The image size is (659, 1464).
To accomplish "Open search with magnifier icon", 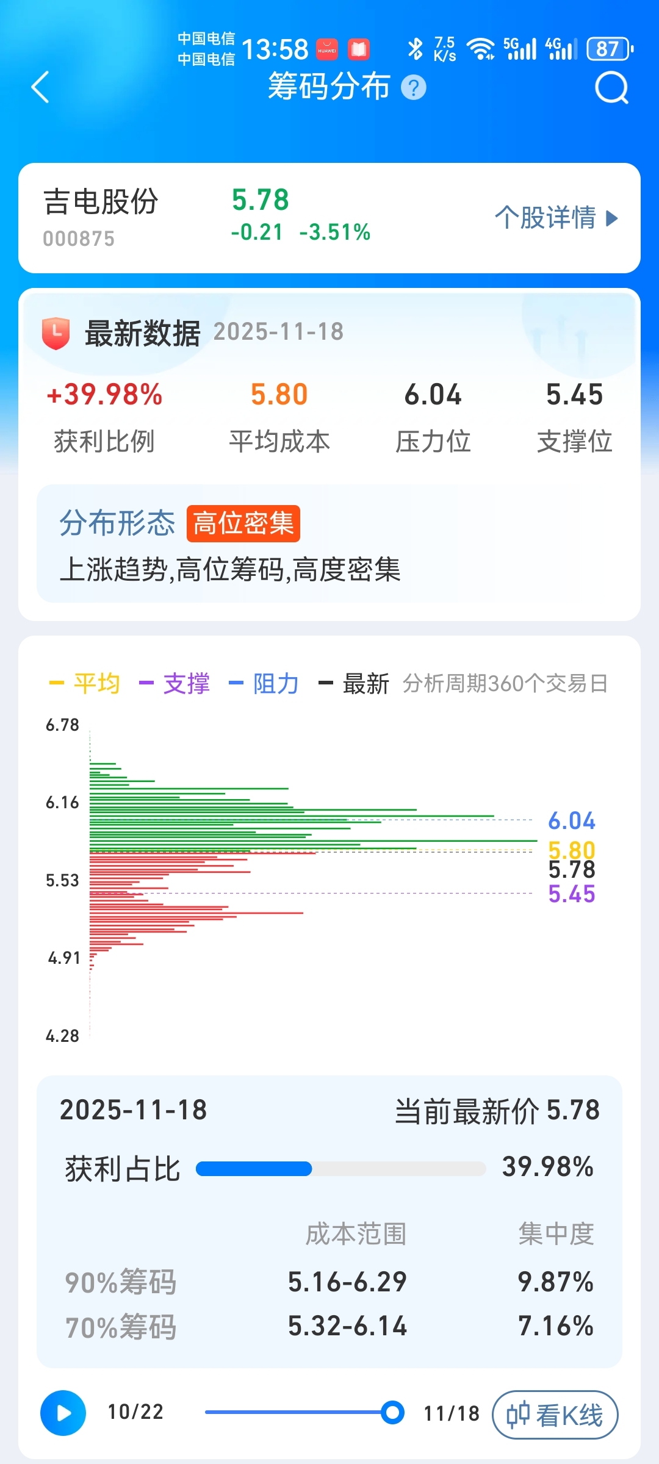I will tap(611, 88).
